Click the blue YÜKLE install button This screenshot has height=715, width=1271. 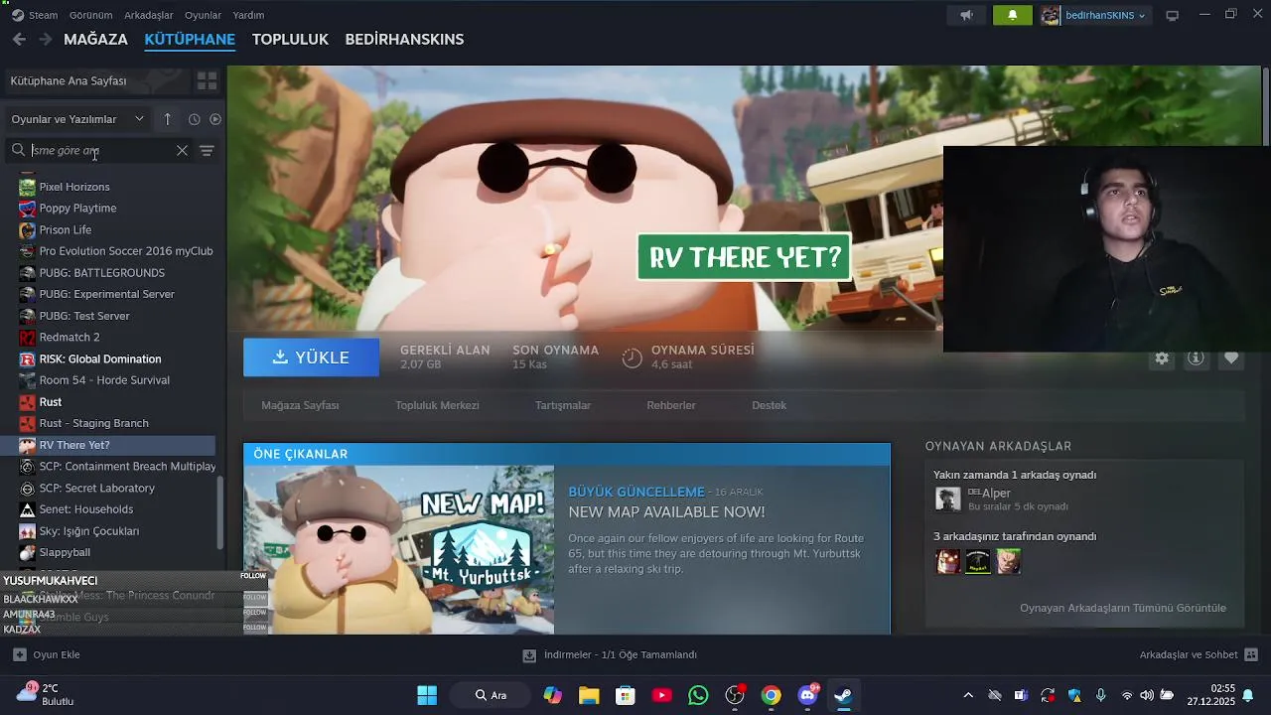coord(311,357)
